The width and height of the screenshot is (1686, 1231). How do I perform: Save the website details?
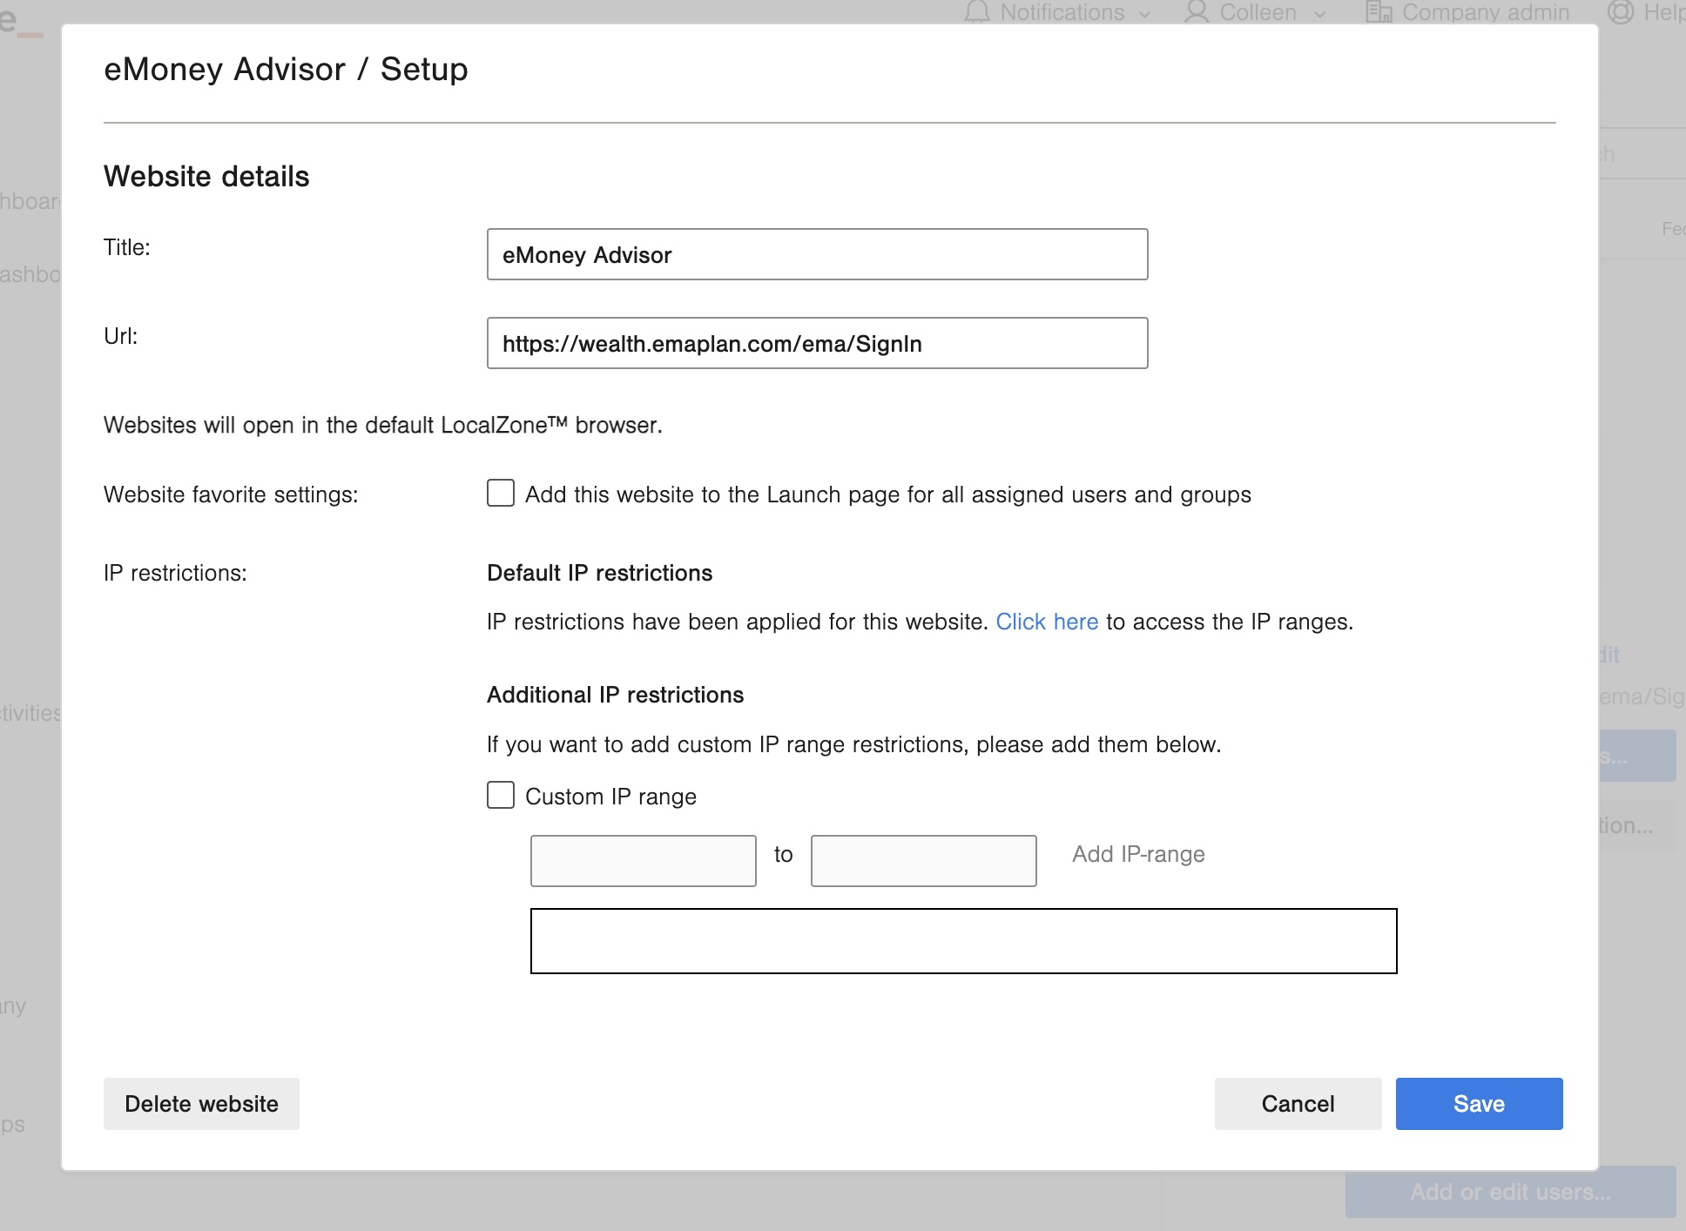click(1479, 1104)
